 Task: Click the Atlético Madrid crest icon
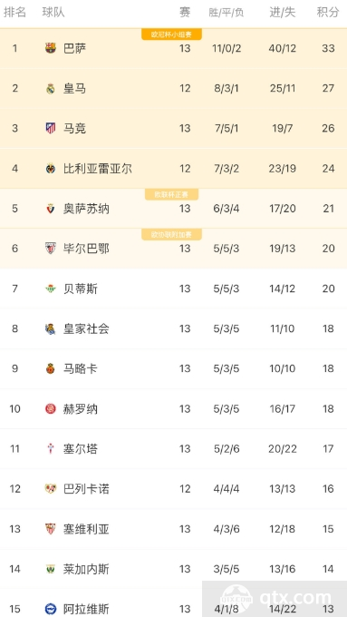tap(51, 128)
